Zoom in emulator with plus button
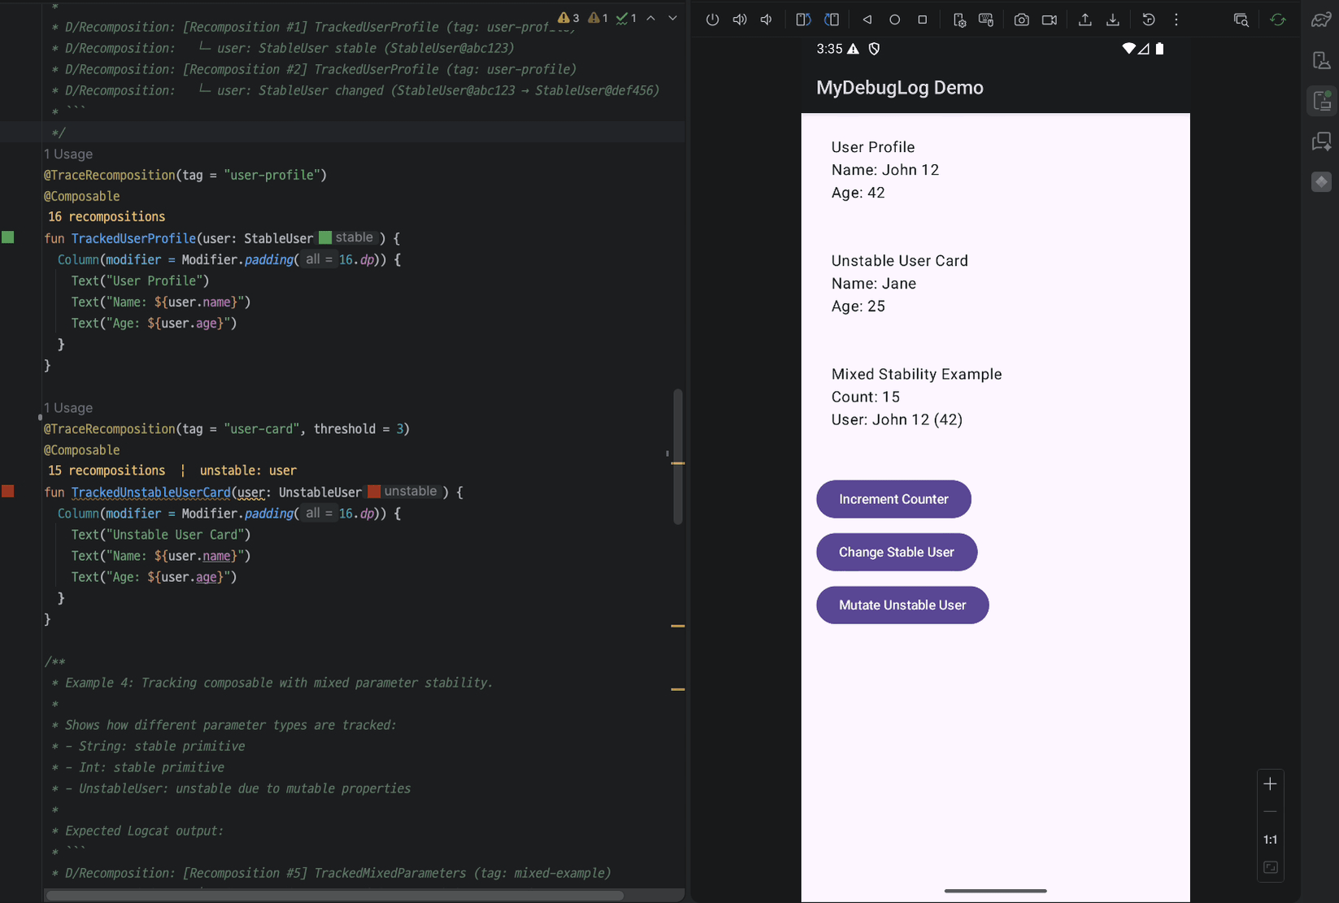Screen dimensions: 1339x903 1270,784
